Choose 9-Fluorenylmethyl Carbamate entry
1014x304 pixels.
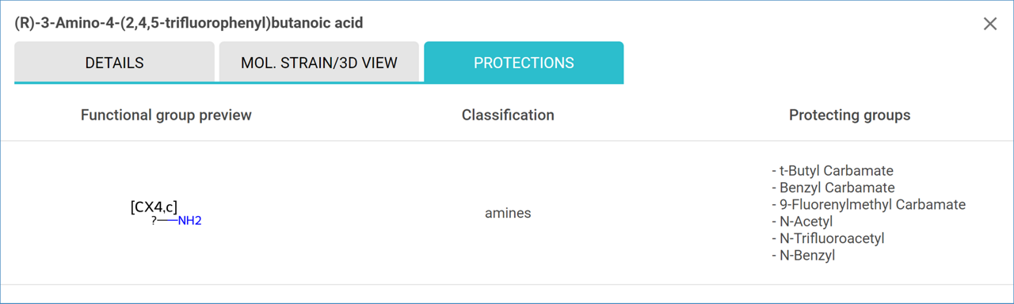(x=868, y=204)
